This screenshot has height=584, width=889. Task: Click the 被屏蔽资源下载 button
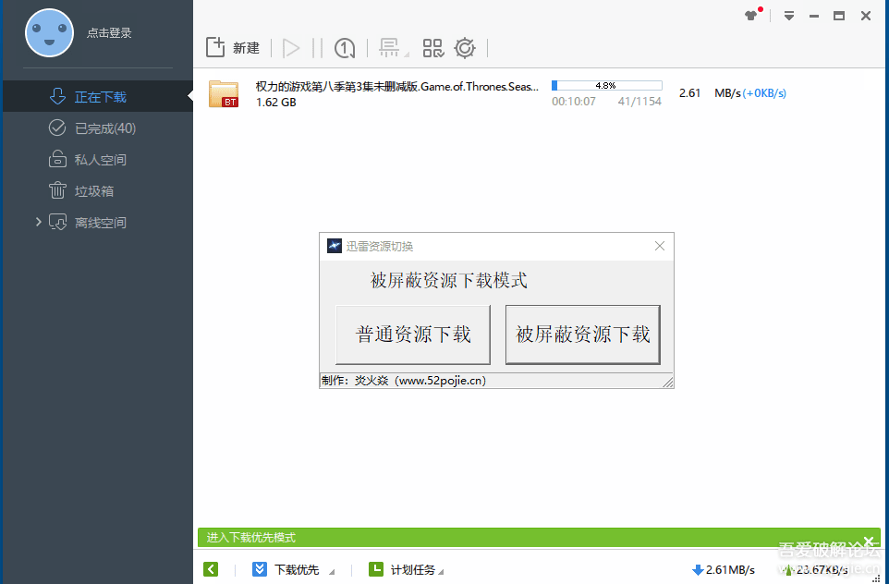(582, 335)
